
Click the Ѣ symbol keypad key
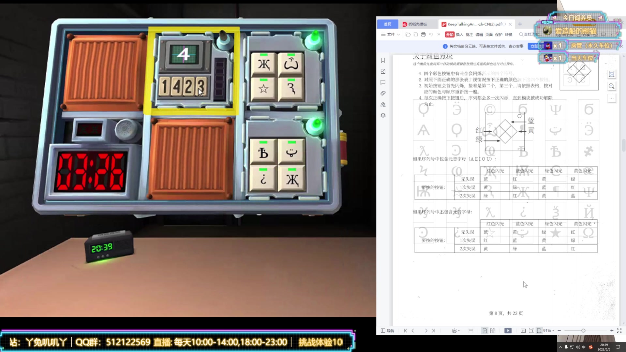[x=263, y=152]
